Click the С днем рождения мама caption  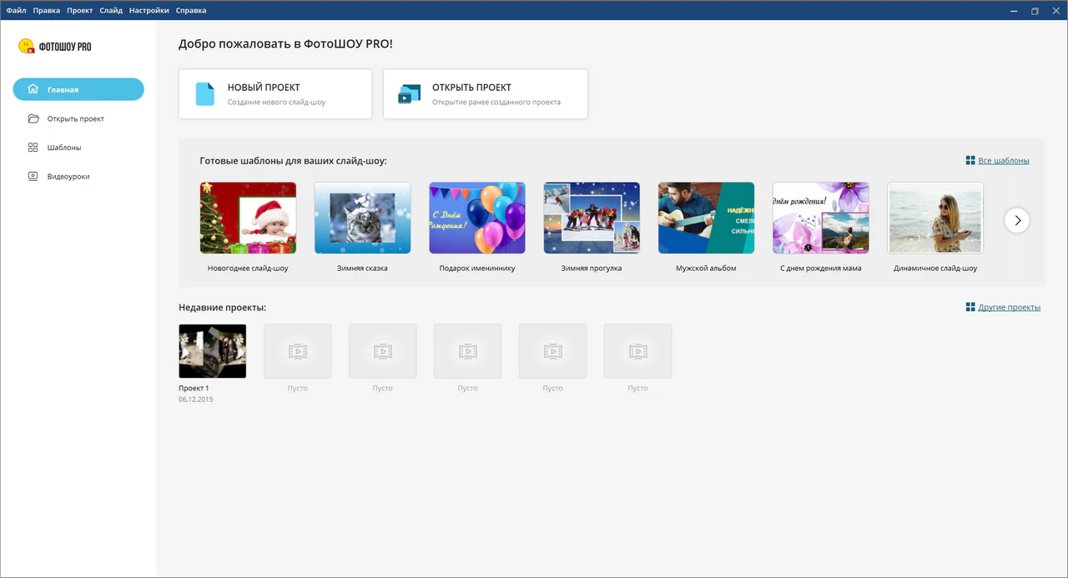(x=821, y=269)
